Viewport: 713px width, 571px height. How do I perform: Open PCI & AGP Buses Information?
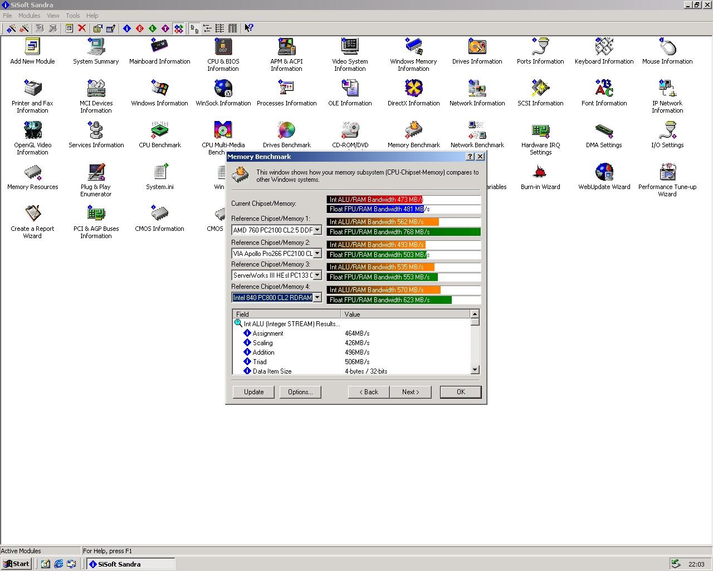(x=96, y=222)
